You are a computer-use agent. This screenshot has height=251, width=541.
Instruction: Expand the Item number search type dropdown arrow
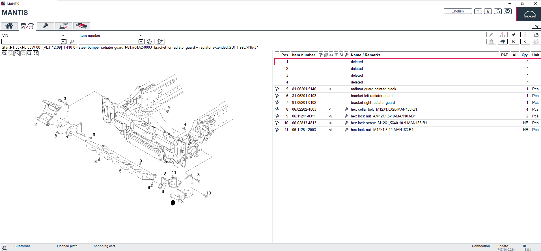(x=141, y=35)
